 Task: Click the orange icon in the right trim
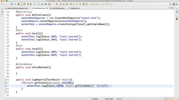pos(177,19)
